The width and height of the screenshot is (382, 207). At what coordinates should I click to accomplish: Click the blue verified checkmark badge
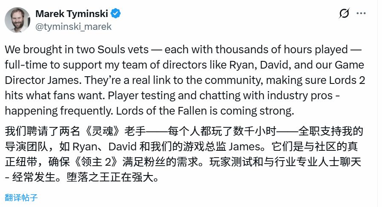tap(116, 13)
